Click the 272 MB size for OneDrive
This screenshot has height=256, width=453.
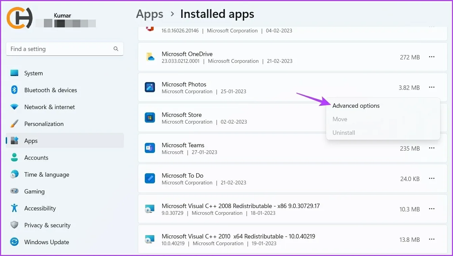coord(410,57)
